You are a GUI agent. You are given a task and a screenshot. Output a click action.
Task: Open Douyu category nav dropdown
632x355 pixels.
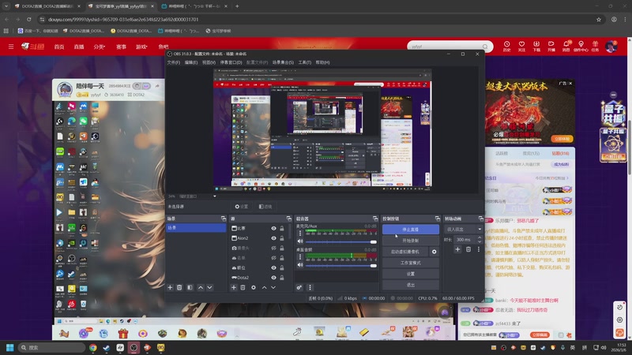tap(100, 47)
